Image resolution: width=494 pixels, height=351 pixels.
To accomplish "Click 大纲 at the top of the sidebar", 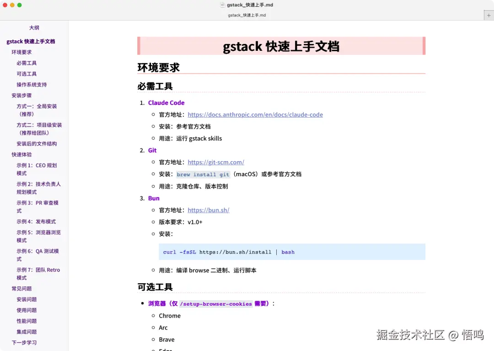I will tap(34, 27).
